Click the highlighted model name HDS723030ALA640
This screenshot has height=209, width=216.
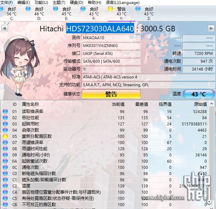point(100,28)
